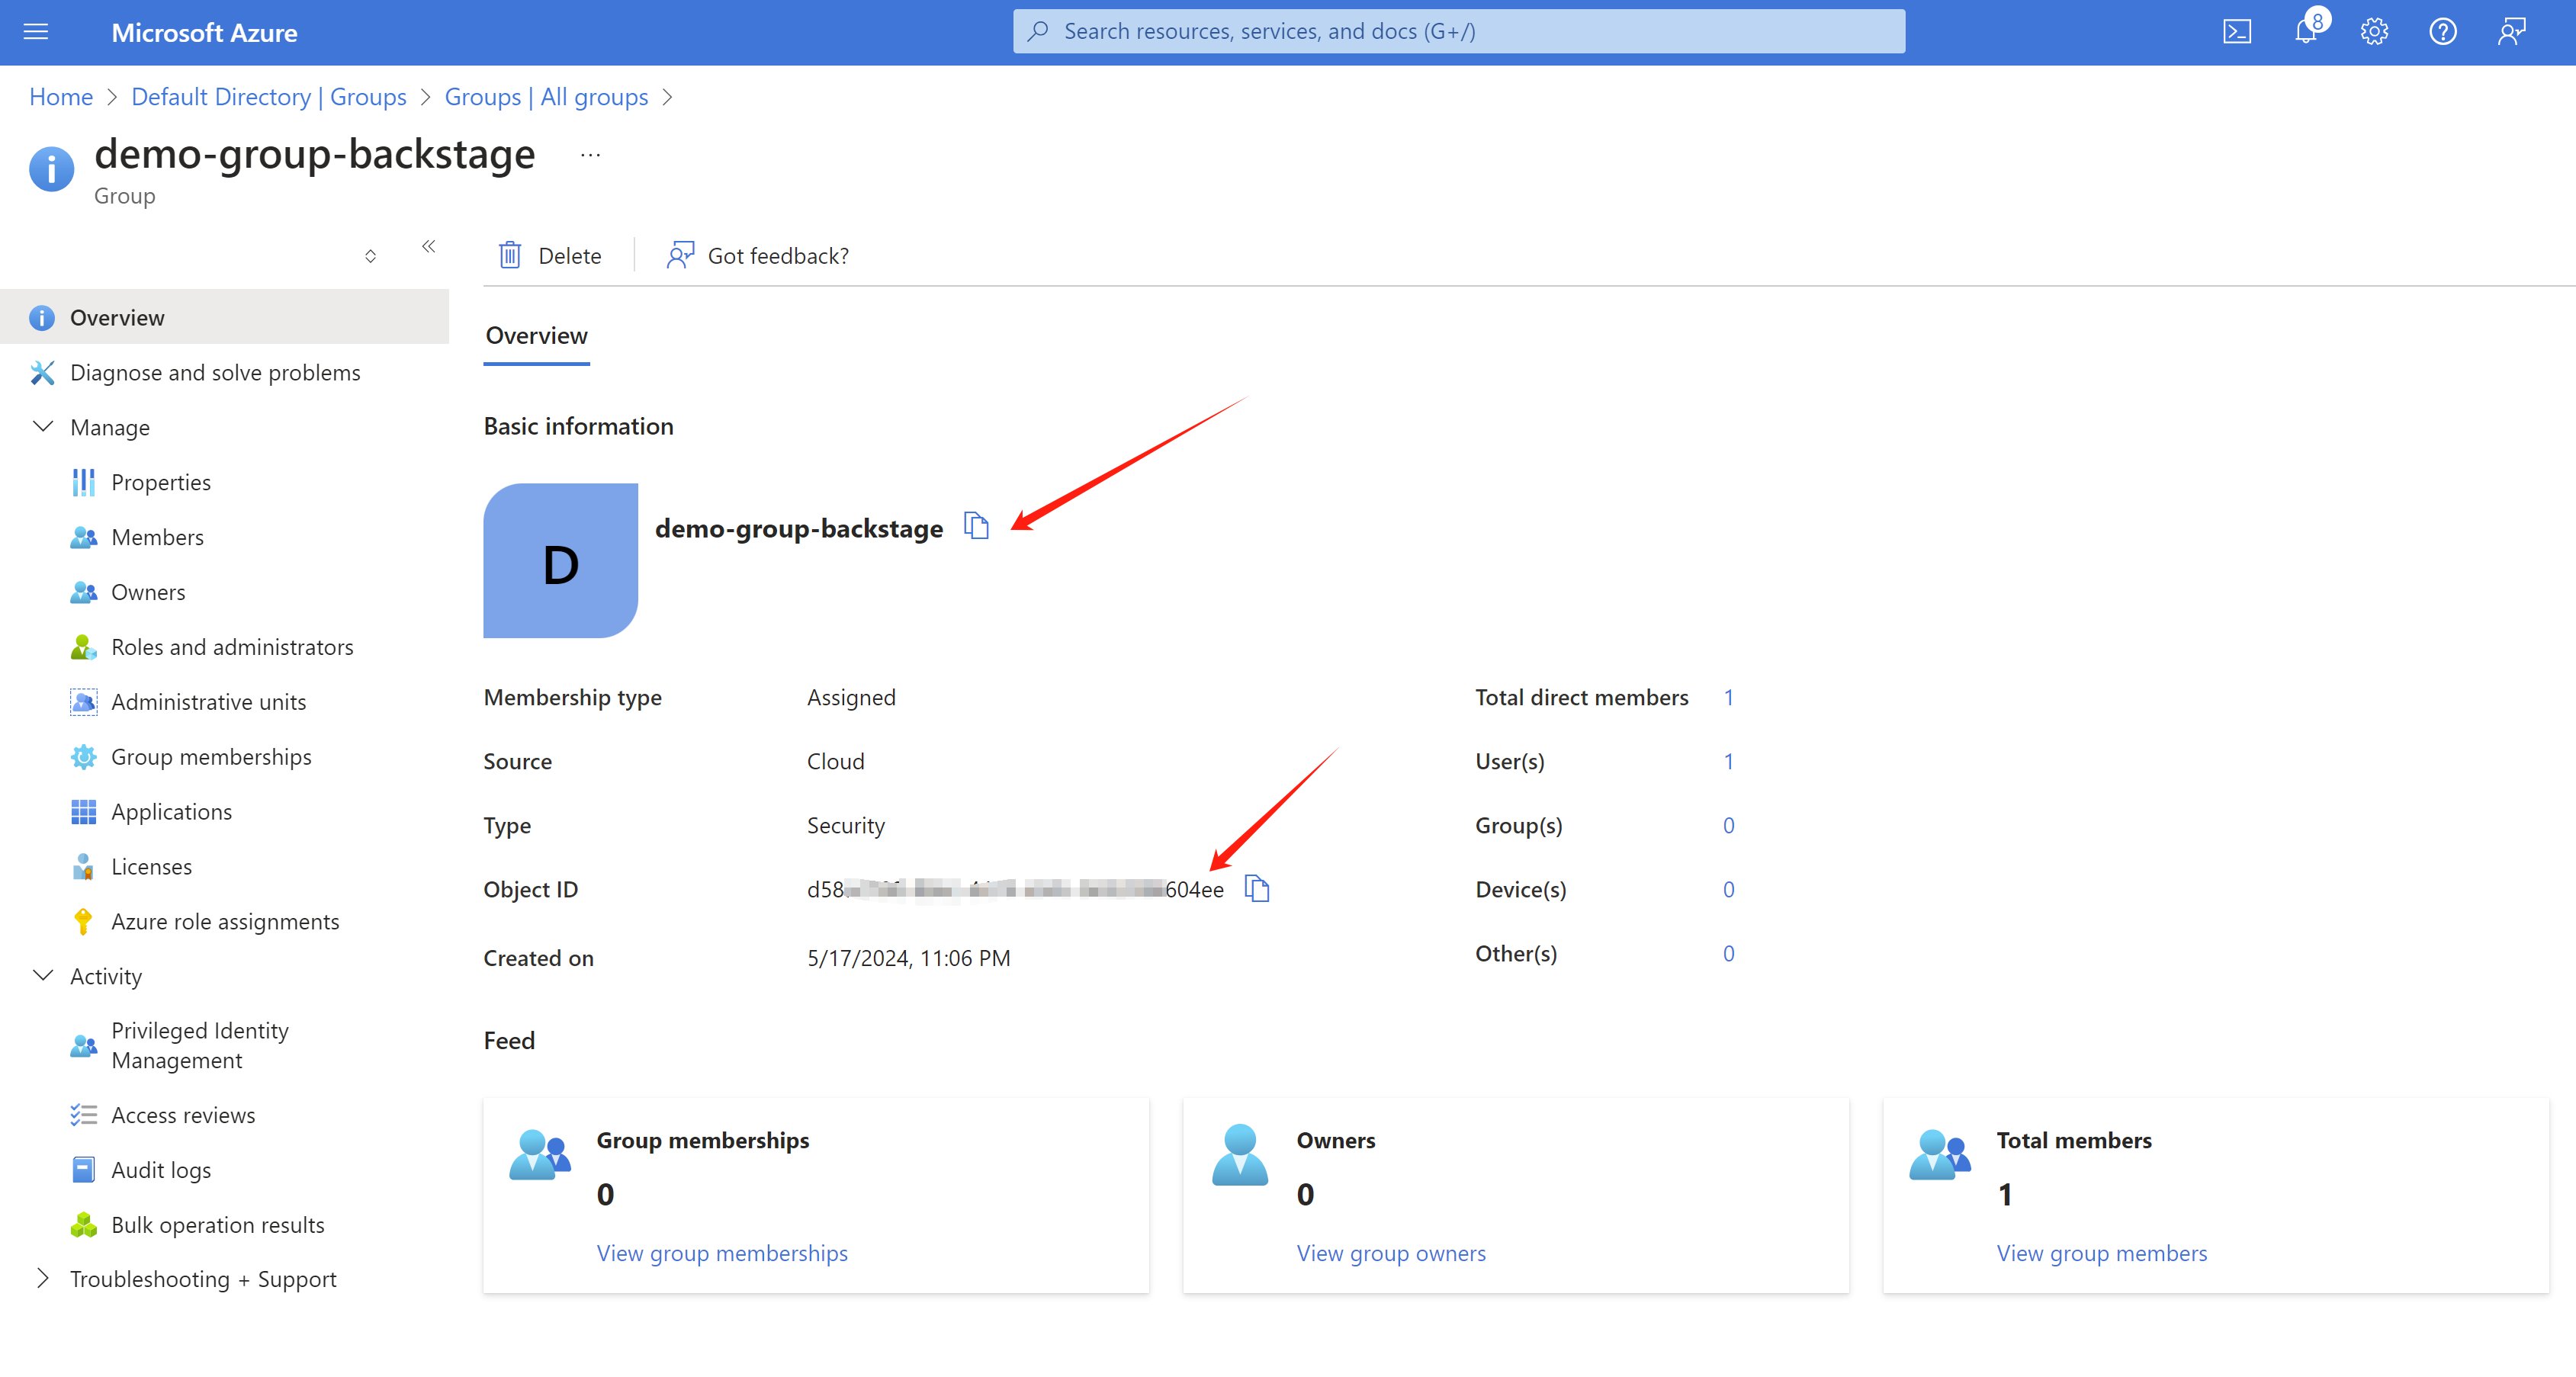Open the Members menu item

[x=157, y=537]
